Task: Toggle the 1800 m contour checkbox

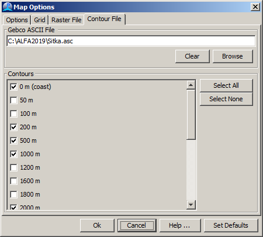Action: (x=13, y=194)
